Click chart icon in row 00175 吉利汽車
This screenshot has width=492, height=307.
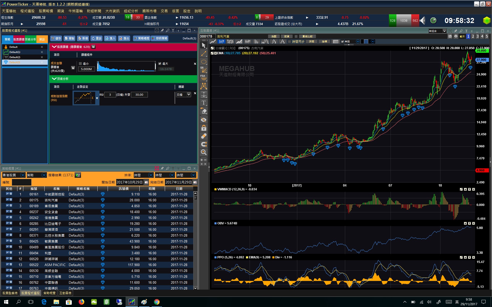click(x=7, y=200)
